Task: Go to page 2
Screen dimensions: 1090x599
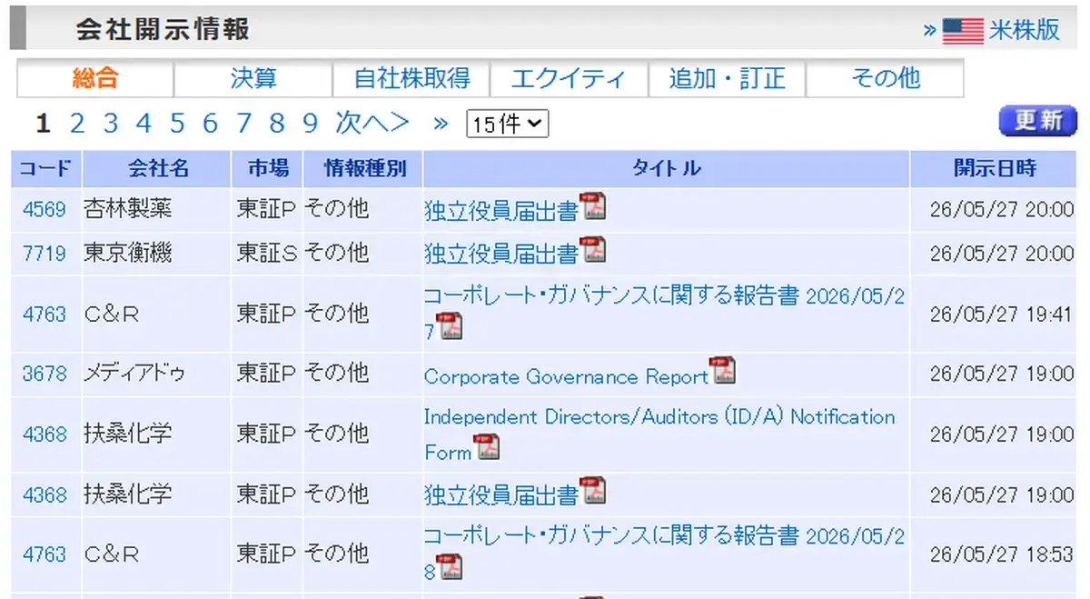Action: [x=77, y=124]
